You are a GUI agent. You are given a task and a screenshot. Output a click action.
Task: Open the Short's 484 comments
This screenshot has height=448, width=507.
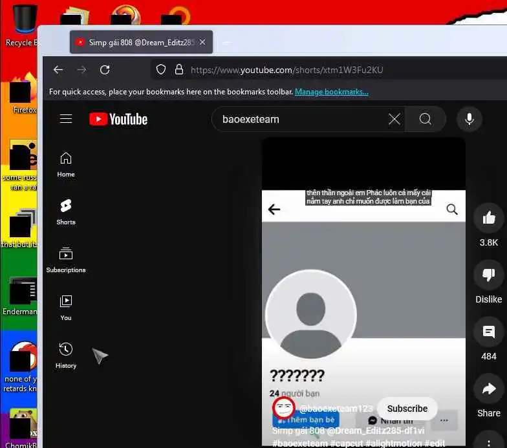click(489, 332)
